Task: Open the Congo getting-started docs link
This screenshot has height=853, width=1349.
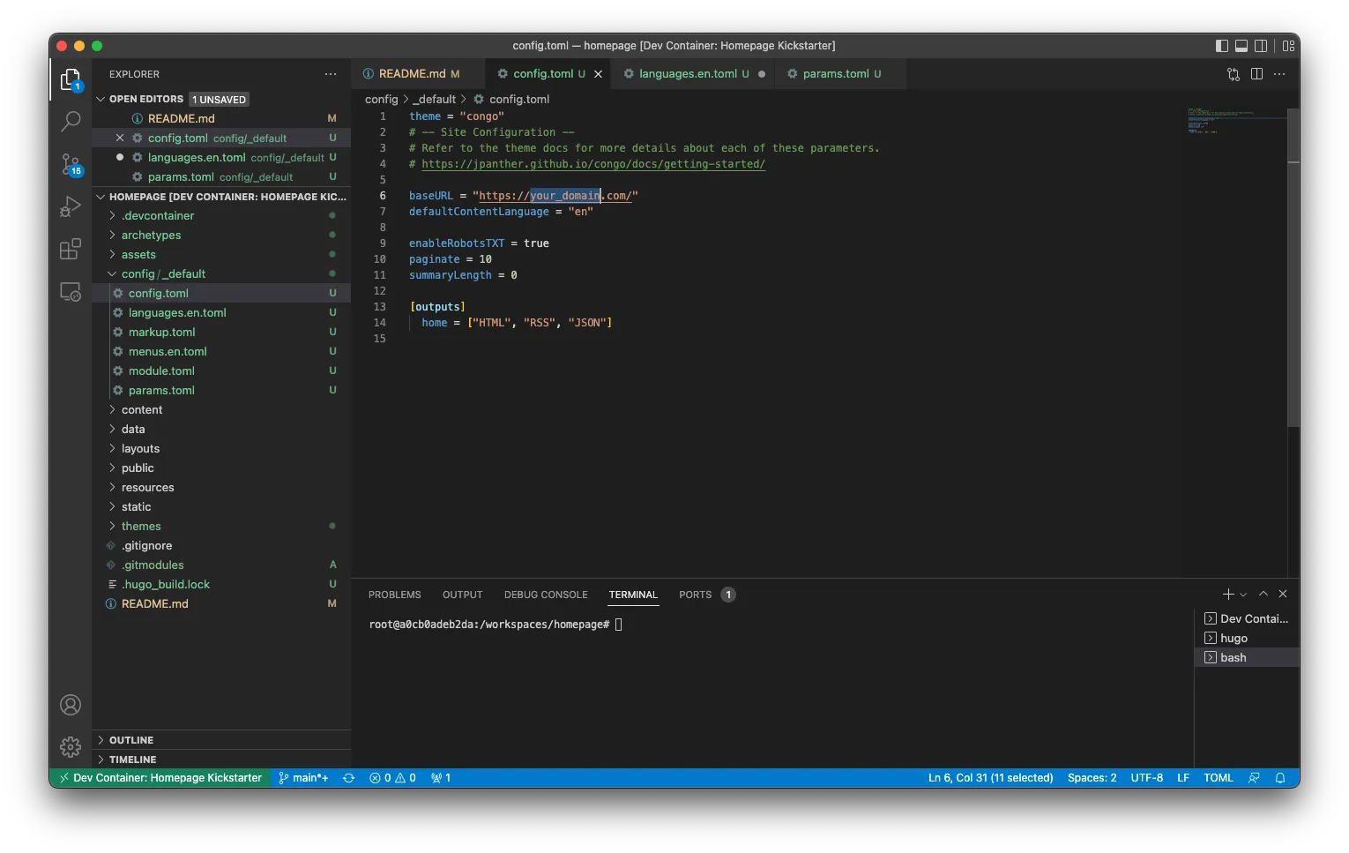Action: click(x=593, y=164)
